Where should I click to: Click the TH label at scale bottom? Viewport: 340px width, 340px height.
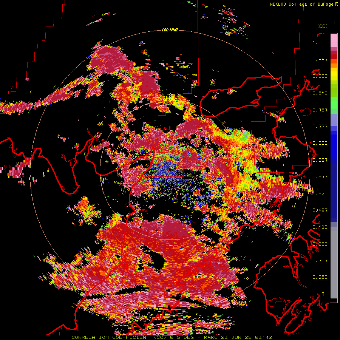pos(325,294)
